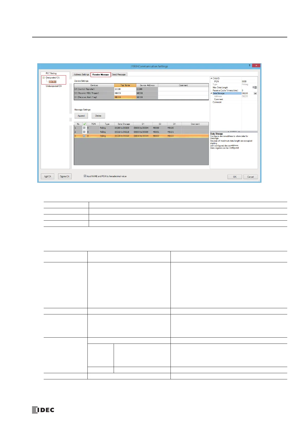The height and width of the screenshot is (434, 306).
Task: Click S1 cell D0000 to D0004
Action: (143, 128)
